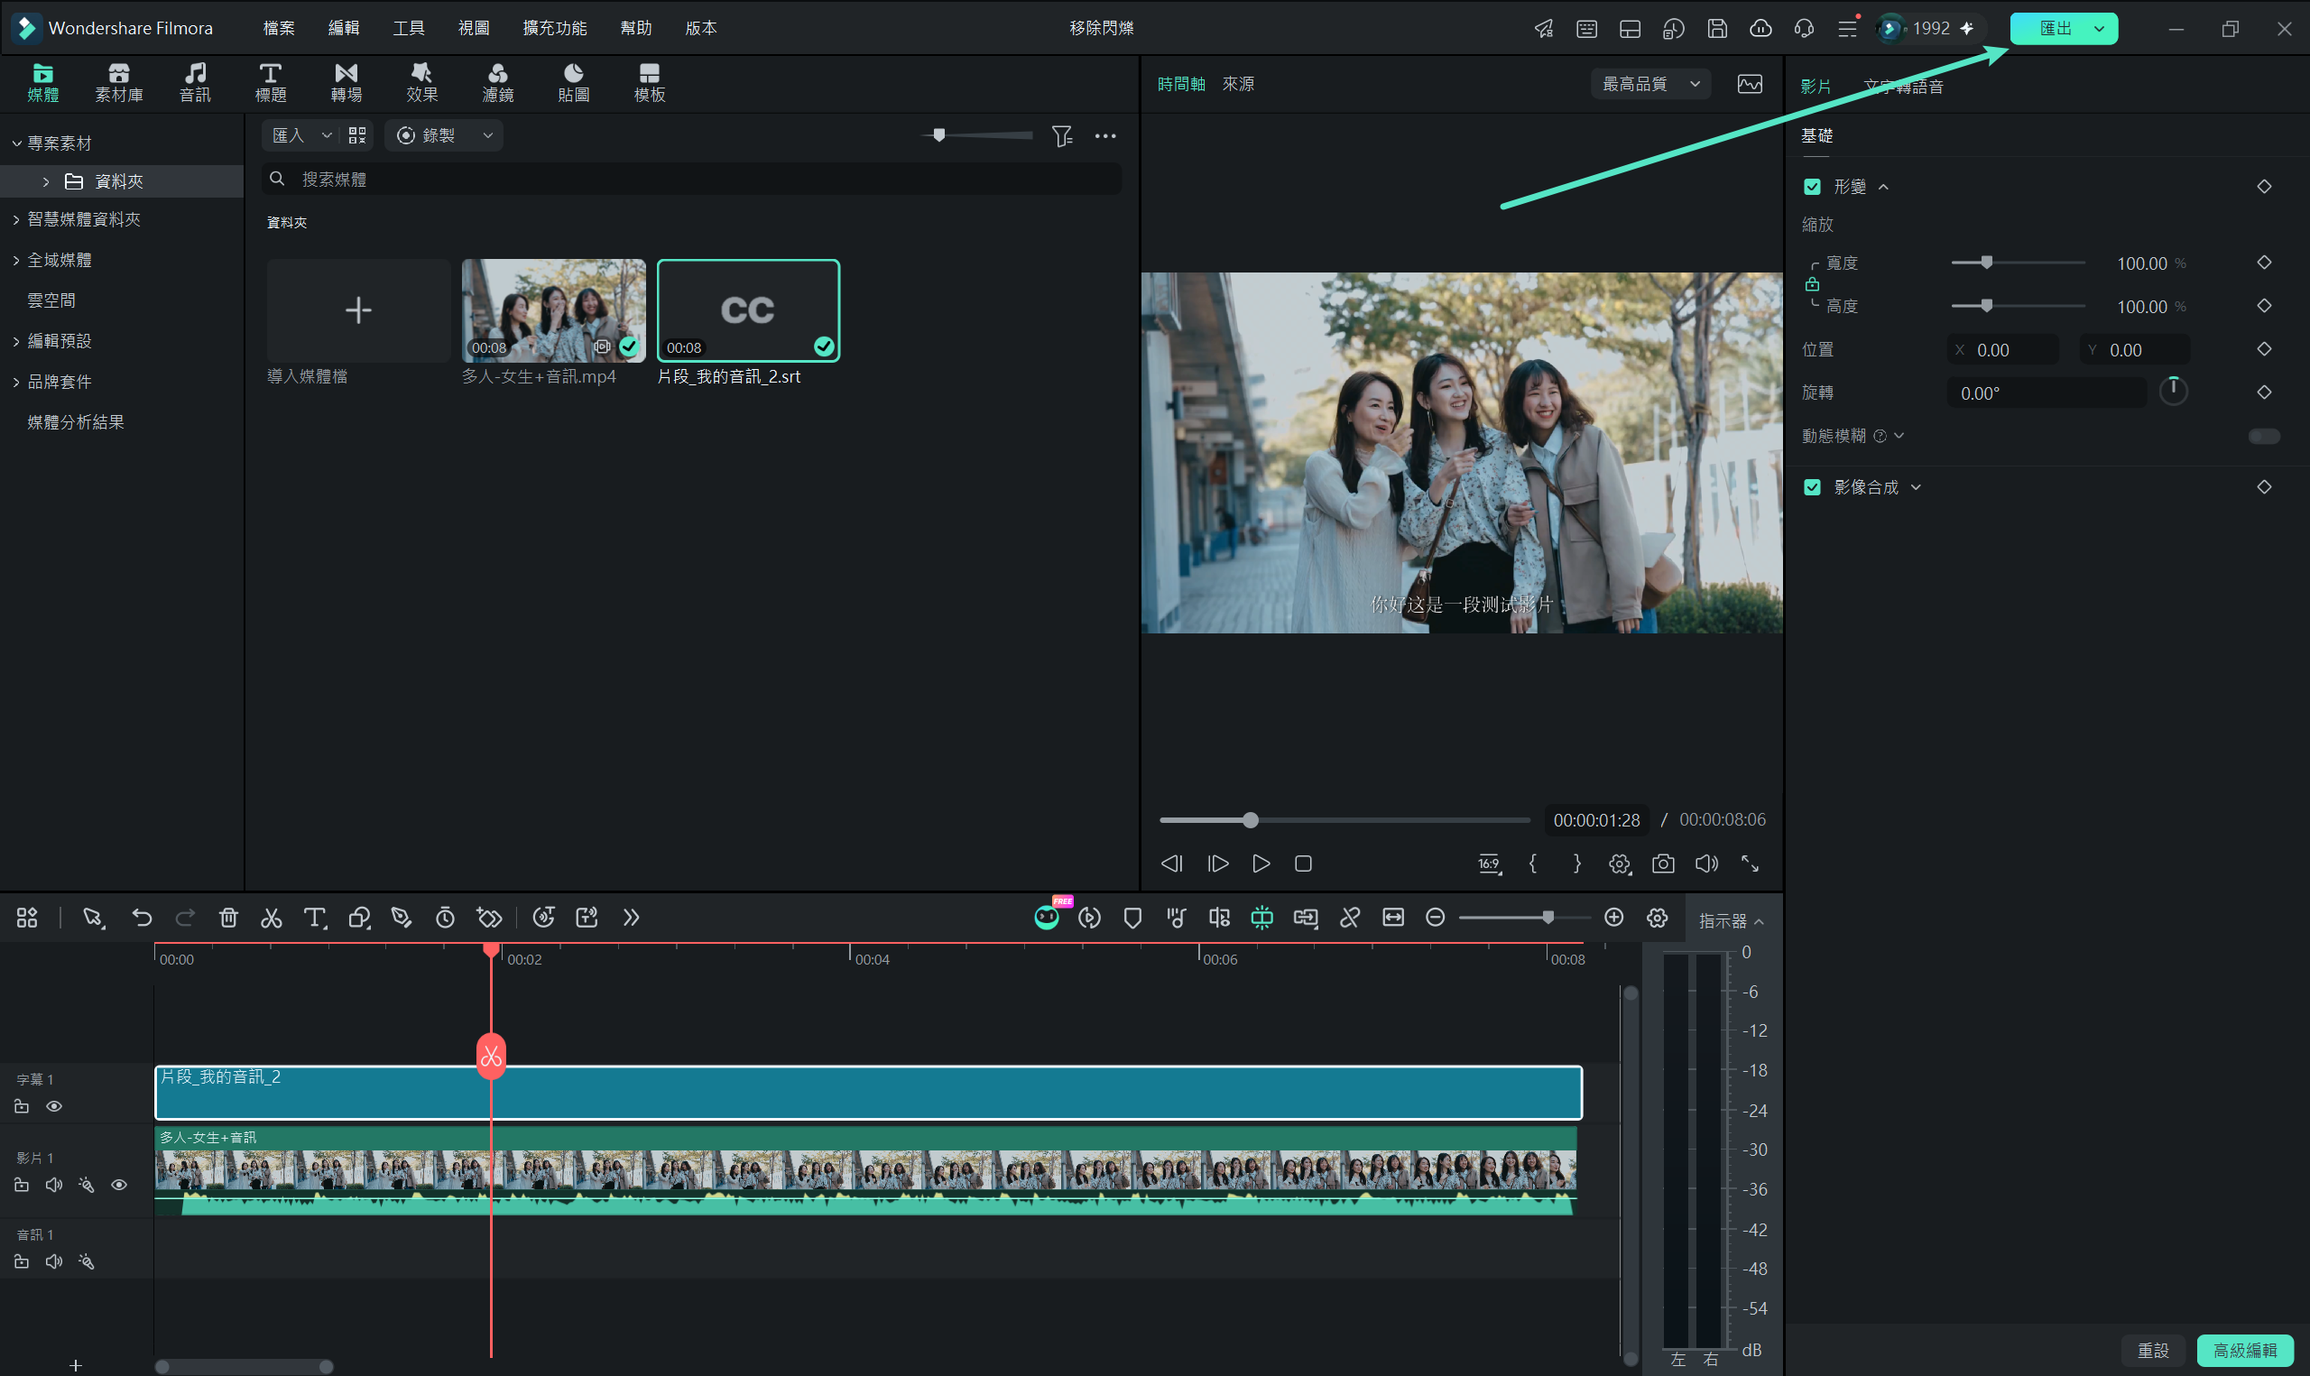The width and height of the screenshot is (2310, 1376).
Task: Toggle the 動態模糊 motion blur switch
Action: [2264, 436]
